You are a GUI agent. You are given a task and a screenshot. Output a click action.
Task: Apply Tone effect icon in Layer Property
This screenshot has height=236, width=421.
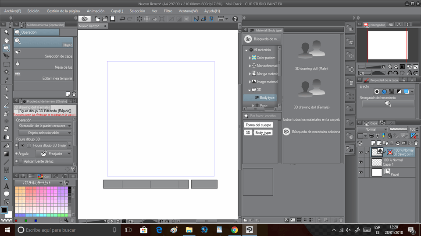(392, 92)
